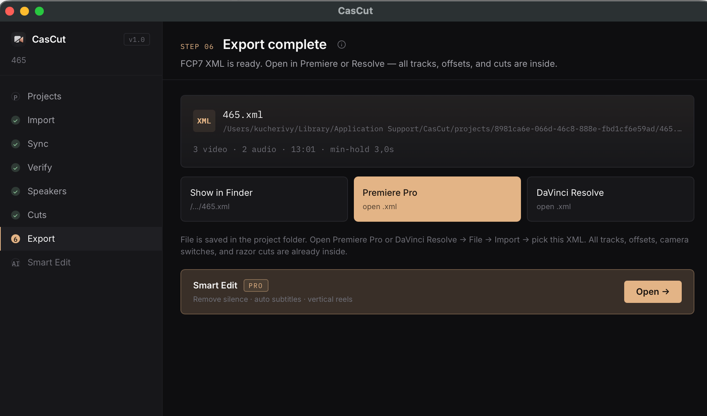Click the PRO badge beside Smart Edit
707x416 pixels.
pos(256,285)
